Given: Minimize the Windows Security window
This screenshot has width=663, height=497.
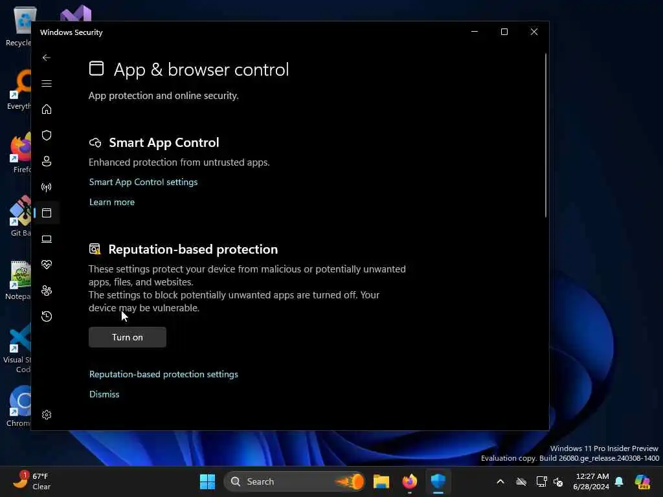Looking at the screenshot, I should pyautogui.click(x=475, y=32).
